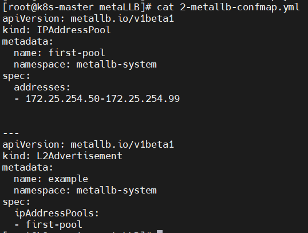Click the IPAddressPool kind value

click(x=74, y=30)
